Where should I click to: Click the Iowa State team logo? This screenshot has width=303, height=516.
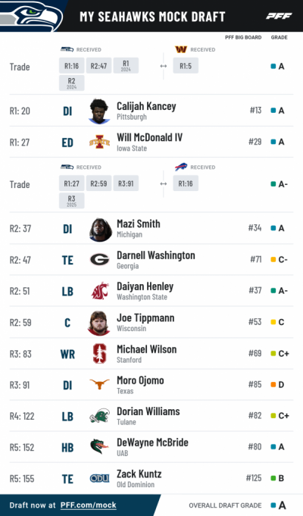click(x=99, y=142)
